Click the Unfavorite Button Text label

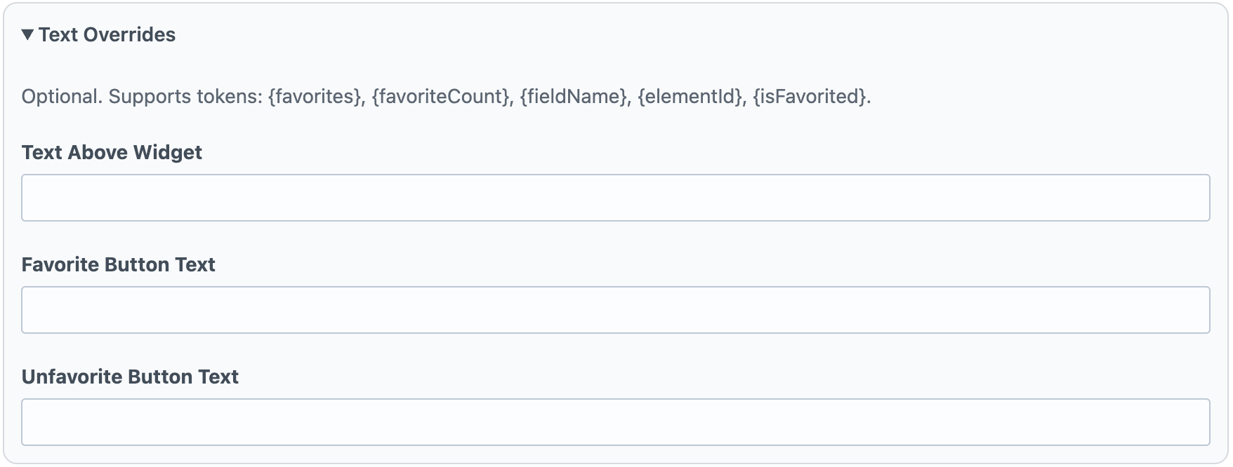[130, 377]
